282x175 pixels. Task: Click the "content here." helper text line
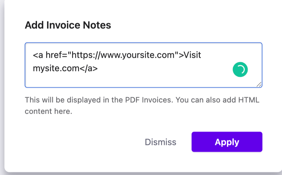coord(48,112)
